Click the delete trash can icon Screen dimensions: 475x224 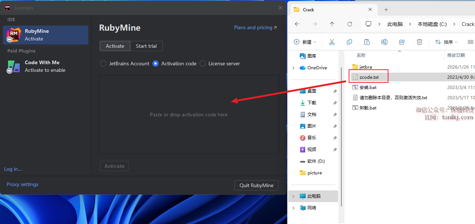coord(420,42)
